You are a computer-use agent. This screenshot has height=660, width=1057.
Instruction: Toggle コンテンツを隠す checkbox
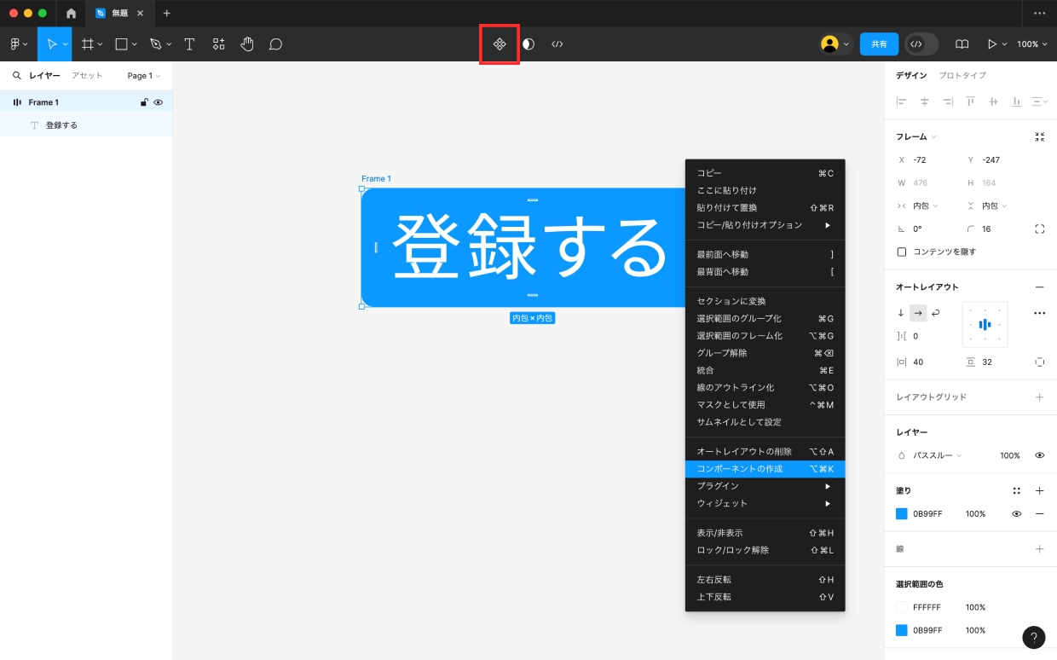(x=901, y=252)
